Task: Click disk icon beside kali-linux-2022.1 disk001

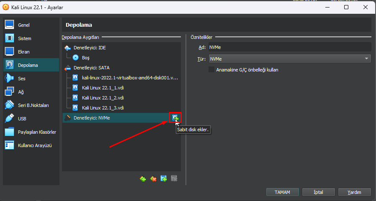Action: tap(75, 78)
